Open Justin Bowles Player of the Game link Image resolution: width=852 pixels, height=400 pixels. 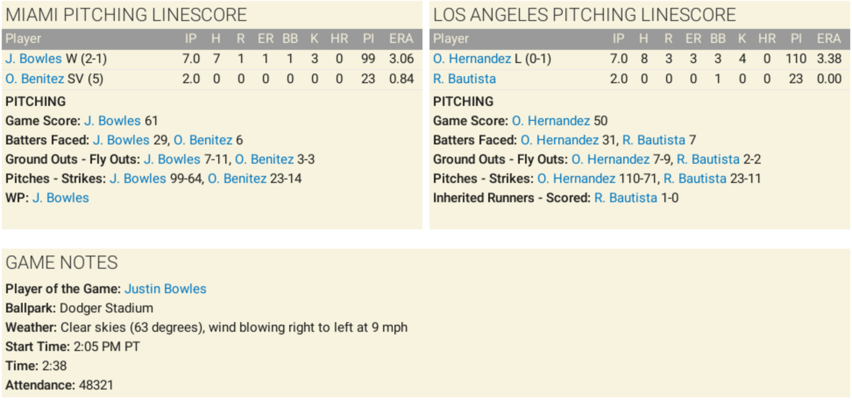coord(165,289)
